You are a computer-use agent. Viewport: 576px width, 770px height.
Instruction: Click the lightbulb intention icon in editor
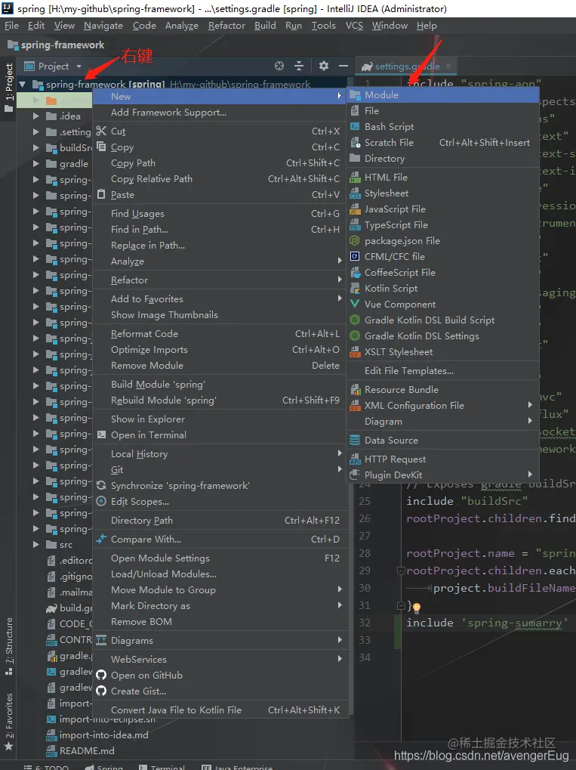417,608
